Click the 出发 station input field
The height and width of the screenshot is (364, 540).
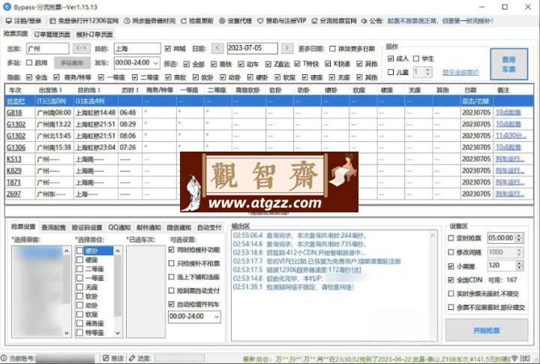[x=47, y=49]
